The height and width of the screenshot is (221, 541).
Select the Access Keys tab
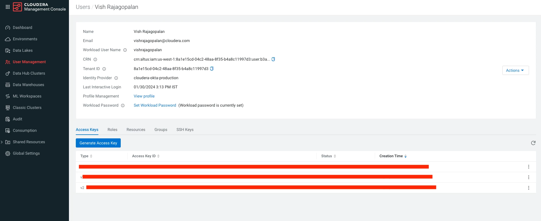coord(87,130)
